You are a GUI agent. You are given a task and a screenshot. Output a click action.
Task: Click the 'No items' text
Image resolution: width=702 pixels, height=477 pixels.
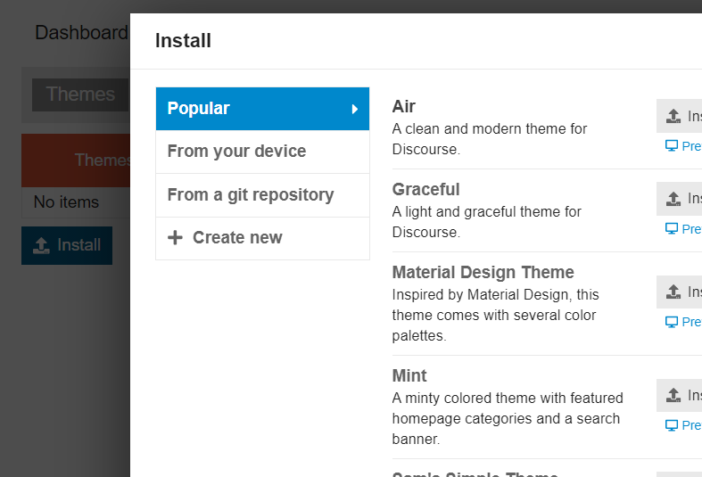pos(66,202)
